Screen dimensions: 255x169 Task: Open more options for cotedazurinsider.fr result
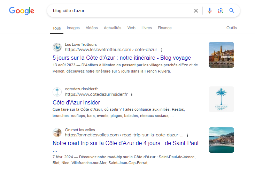tap(132, 94)
